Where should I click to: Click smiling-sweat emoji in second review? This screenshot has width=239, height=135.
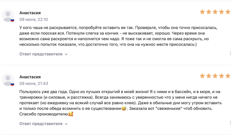pos(124,108)
